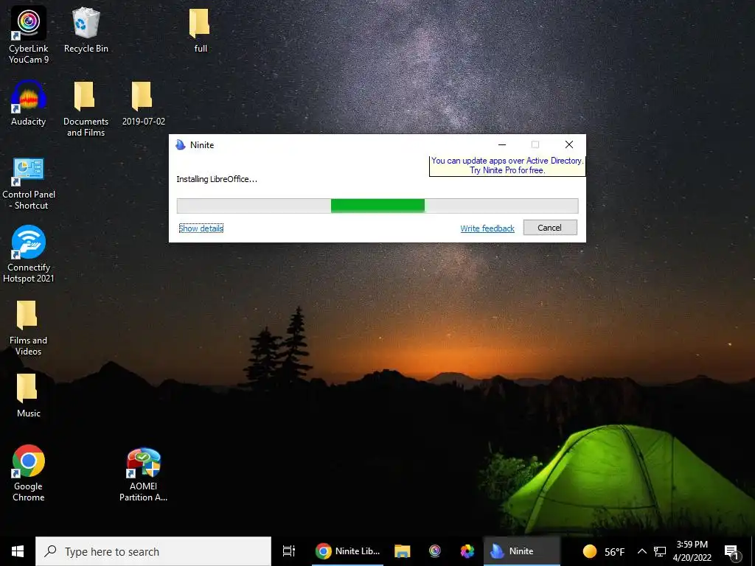
Task: Click the Ninite window title text
Action: (202, 145)
